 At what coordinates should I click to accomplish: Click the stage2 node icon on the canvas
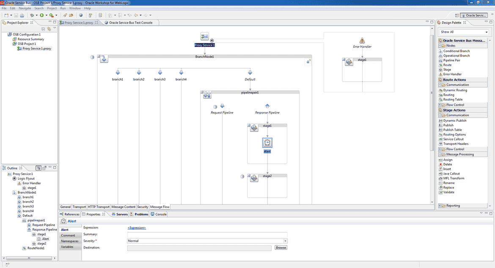(x=254, y=178)
